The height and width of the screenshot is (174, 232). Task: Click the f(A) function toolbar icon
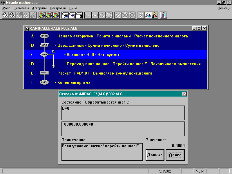pyautogui.click(x=72, y=15)
